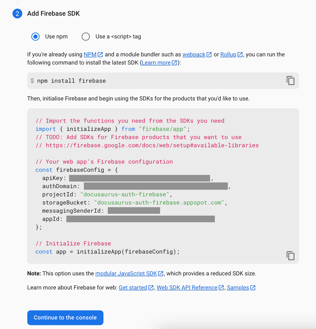The height and width of the screenshot is (329, 316).
Task: Continue to the console button
Action: tap(65, 318)
